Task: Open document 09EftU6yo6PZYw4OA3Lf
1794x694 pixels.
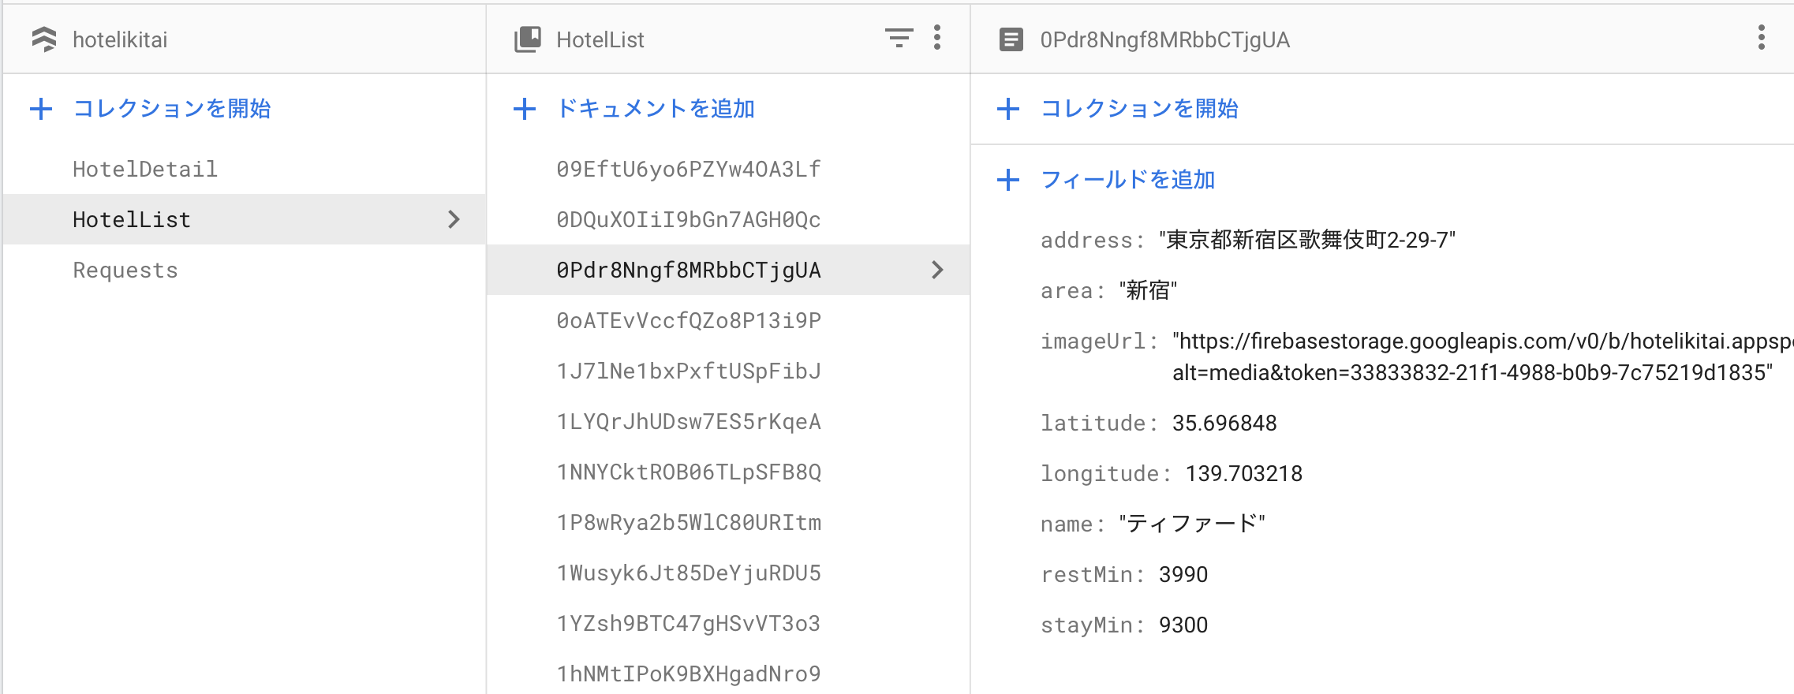Action: coord(688,168)
